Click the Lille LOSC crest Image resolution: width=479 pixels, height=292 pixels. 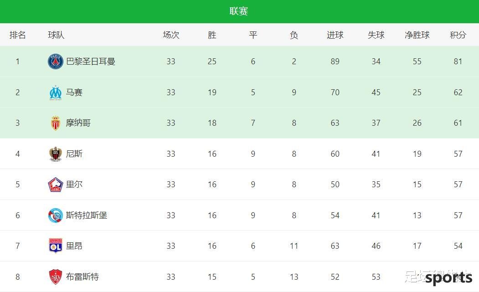(x=56, y=184)
